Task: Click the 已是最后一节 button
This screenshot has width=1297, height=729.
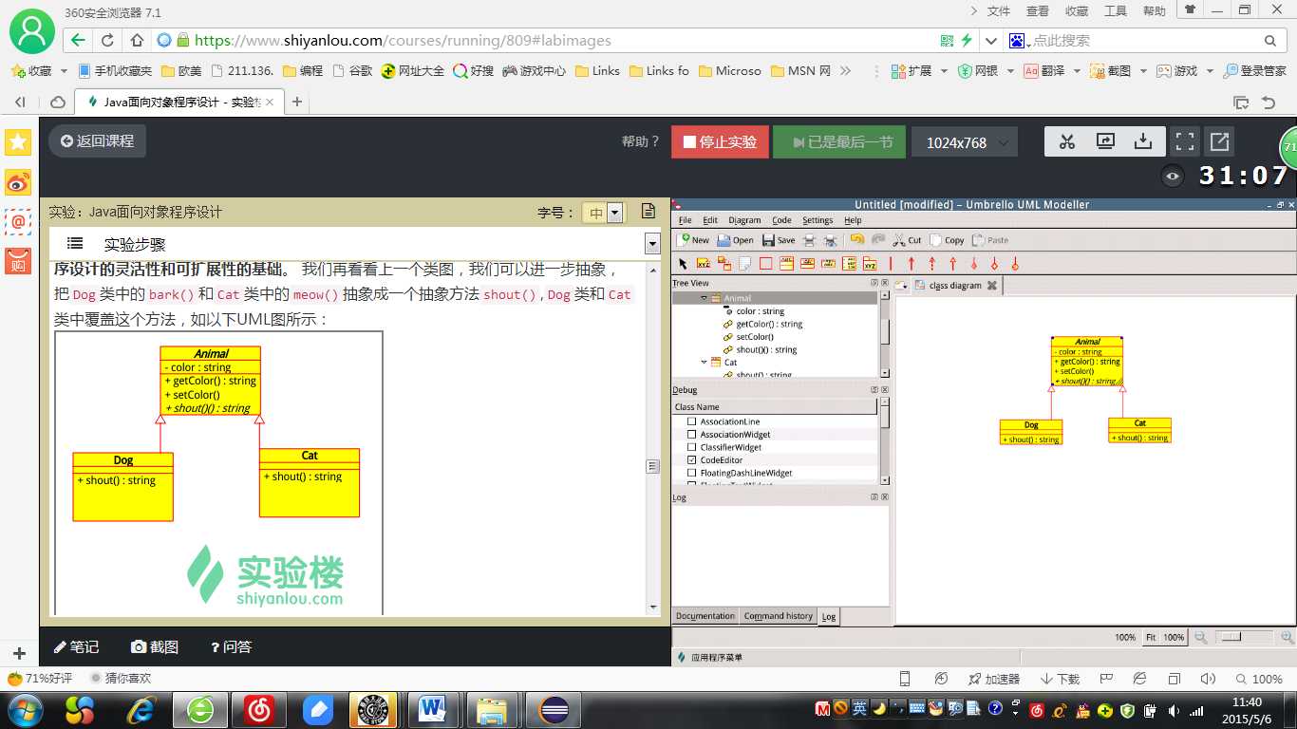Action: 839,142
